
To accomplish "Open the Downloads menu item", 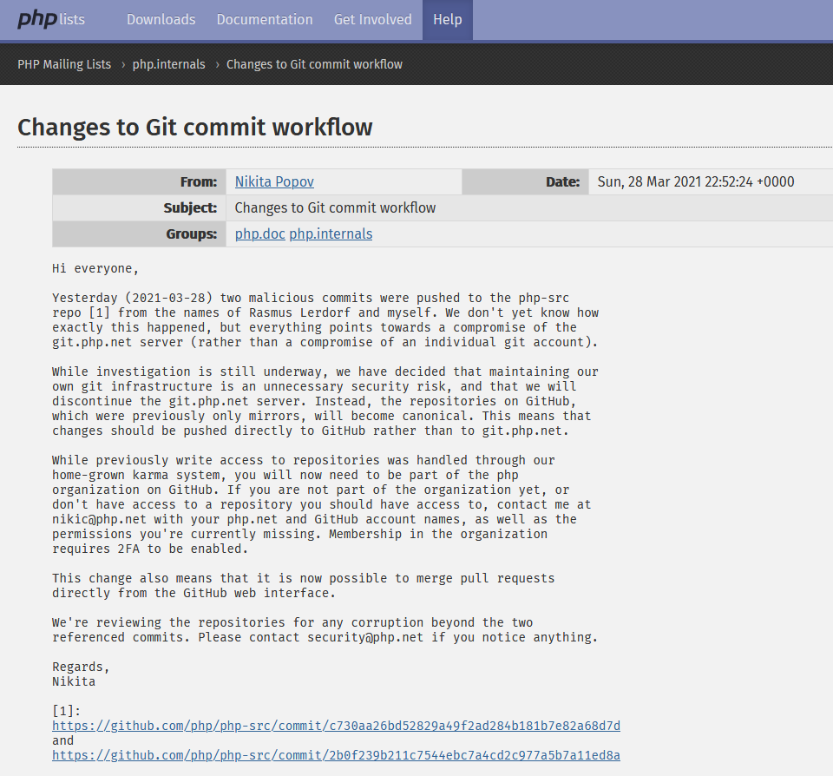I will (161, 20).
